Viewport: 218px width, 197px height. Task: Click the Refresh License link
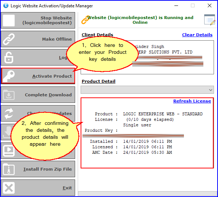(x=192, y=101)
